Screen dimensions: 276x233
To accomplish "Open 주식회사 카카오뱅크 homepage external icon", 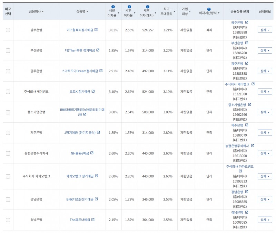I will click(240, 171).
